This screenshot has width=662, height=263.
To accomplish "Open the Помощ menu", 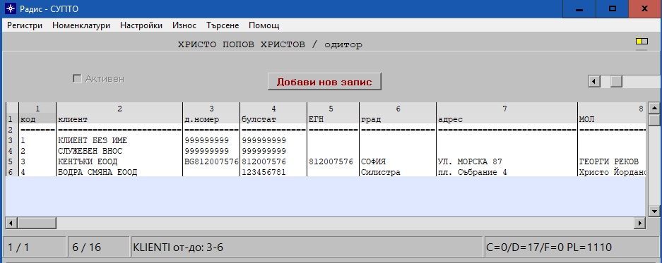I will [264, 25].
